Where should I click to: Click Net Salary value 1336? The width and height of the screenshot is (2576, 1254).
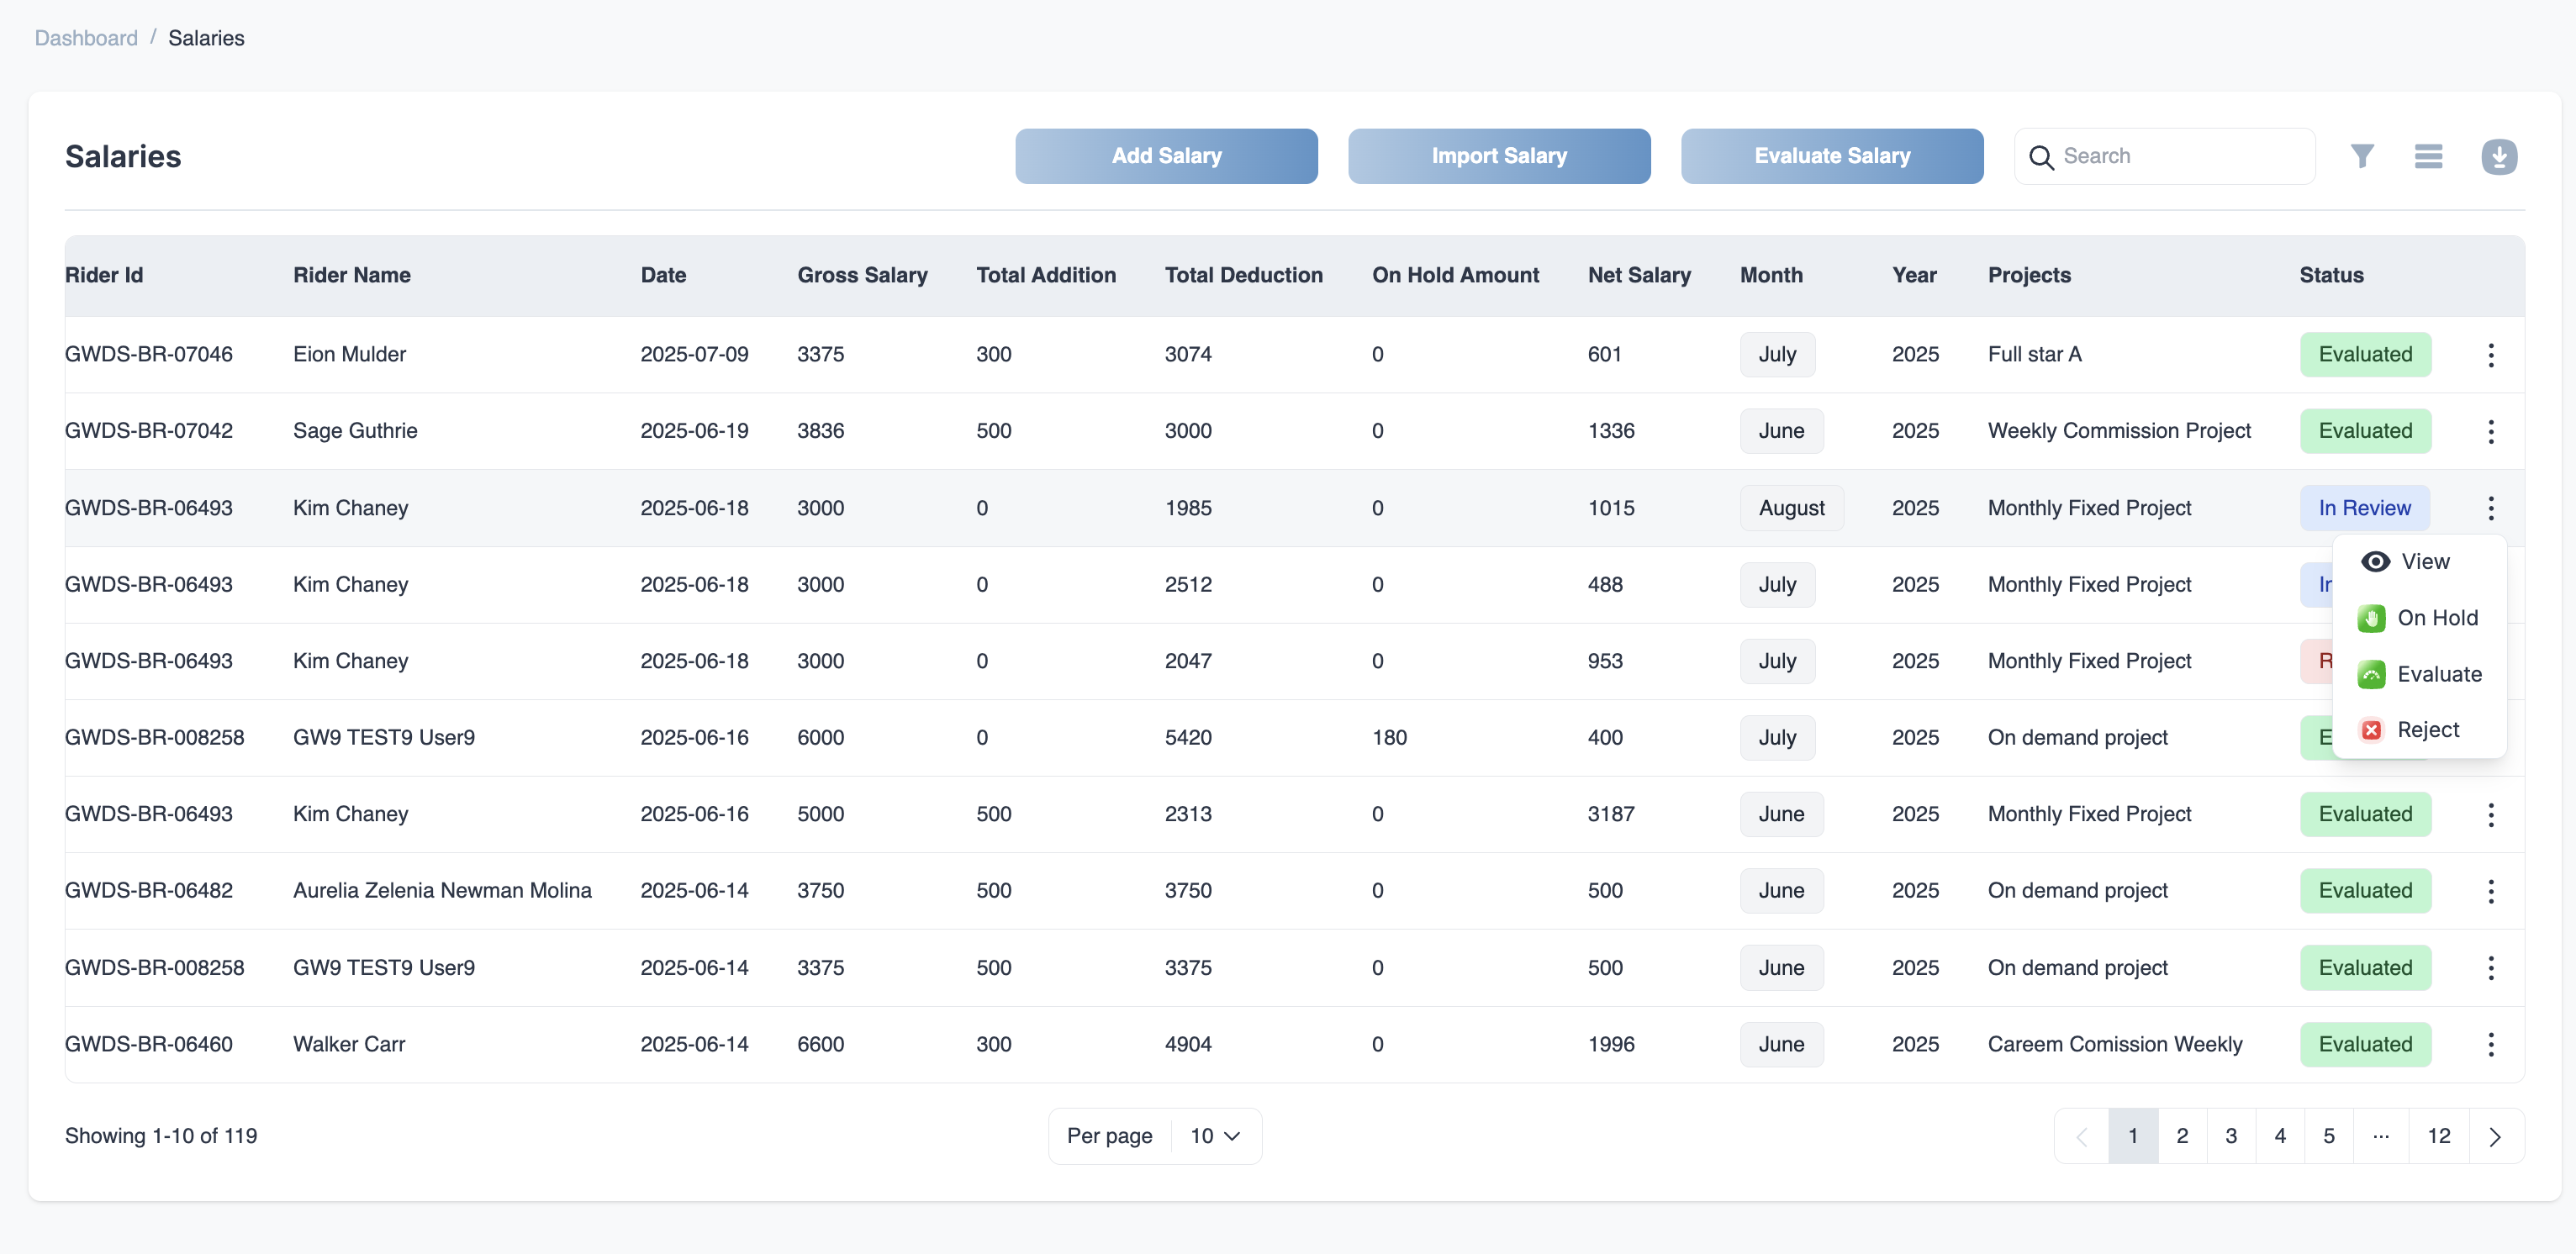coord(1611,431)
